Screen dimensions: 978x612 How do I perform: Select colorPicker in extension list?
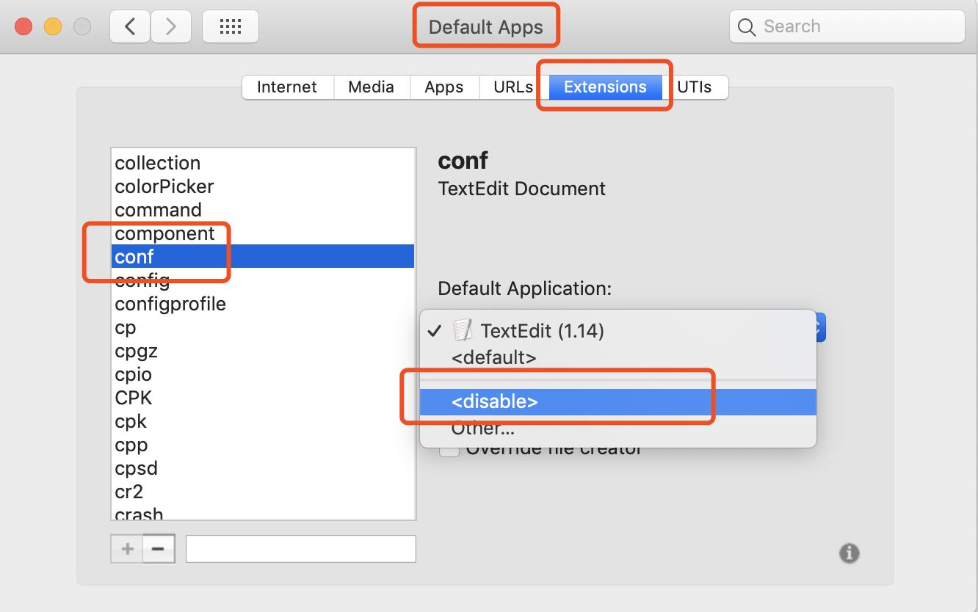263,186
